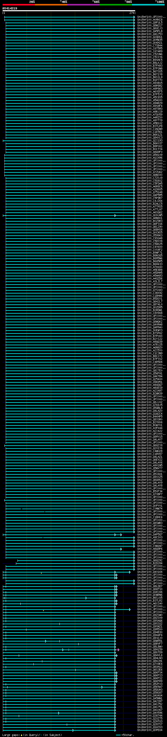The image size is (167, 737).
Task: Click the query name AV414219
Action: pos(10,9)
